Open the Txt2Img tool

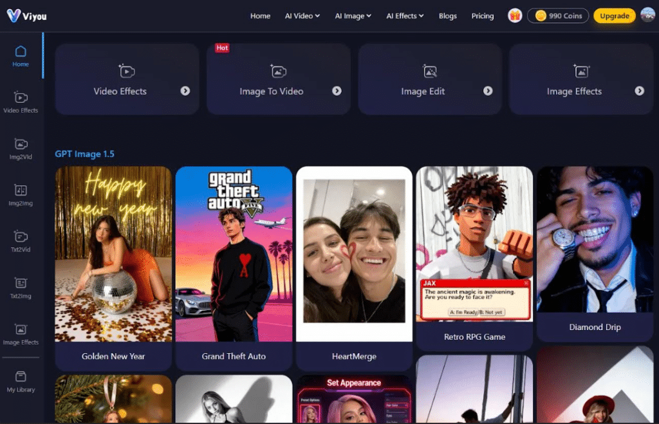21,288
